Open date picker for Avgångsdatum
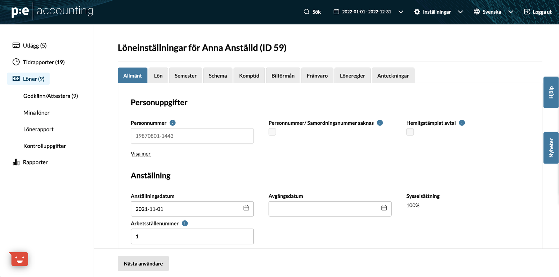The image size is (559, 277). coord(384,208)
